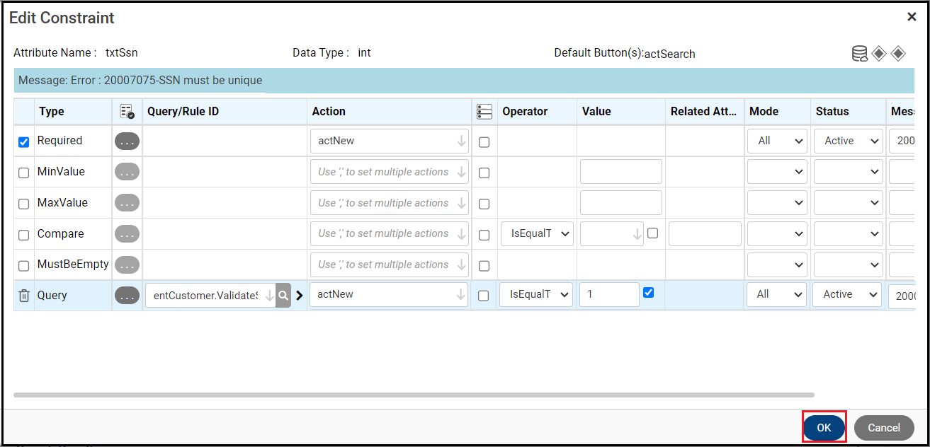Click the trash icon on the Query row
The image size is (930, 447).
[x=24, y=296]
